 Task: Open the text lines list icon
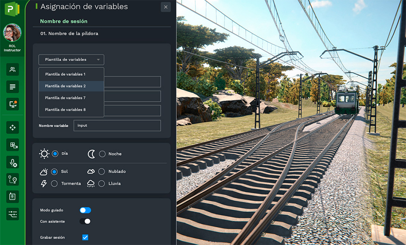tap(12, 87)
